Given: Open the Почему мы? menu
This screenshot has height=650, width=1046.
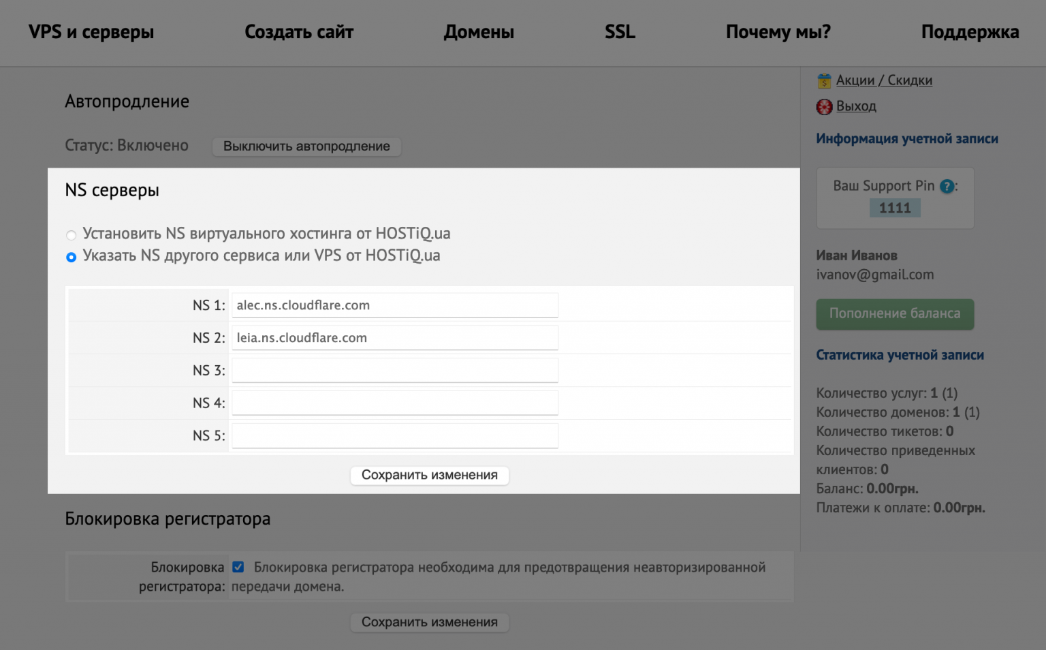Looking at the screenshot, I should click(778, 32).
